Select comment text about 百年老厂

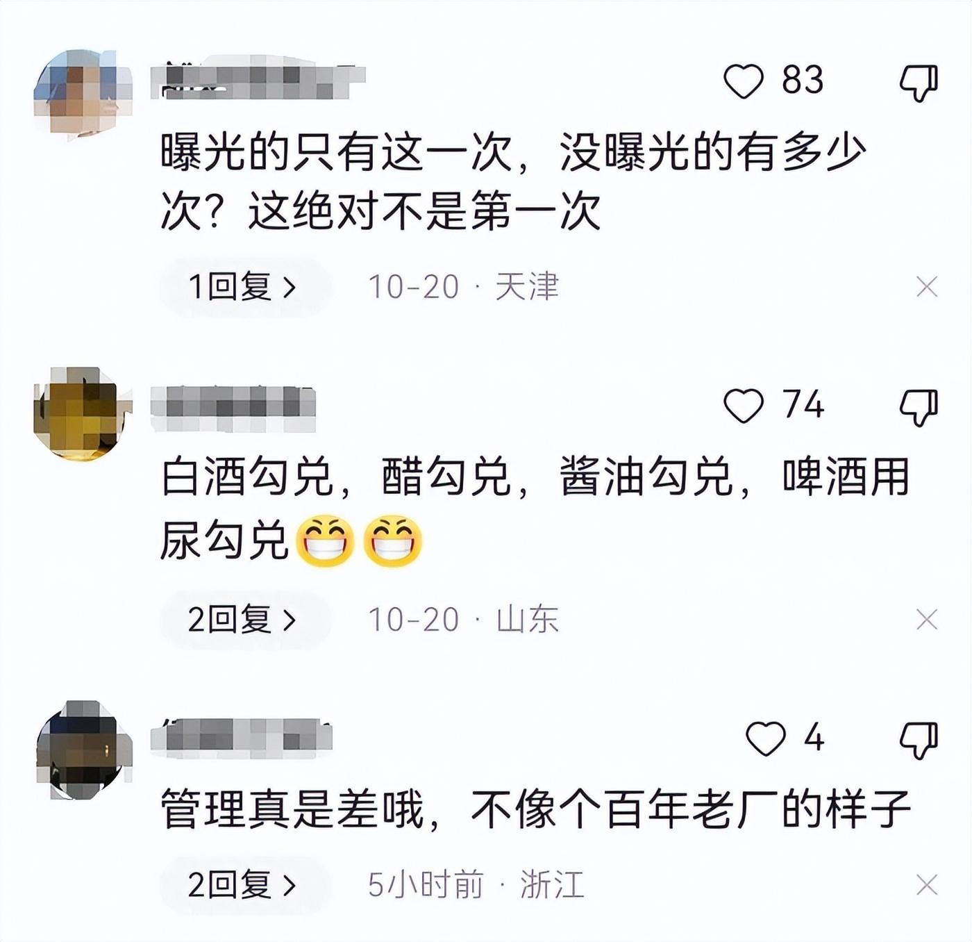tap(535, 809)
